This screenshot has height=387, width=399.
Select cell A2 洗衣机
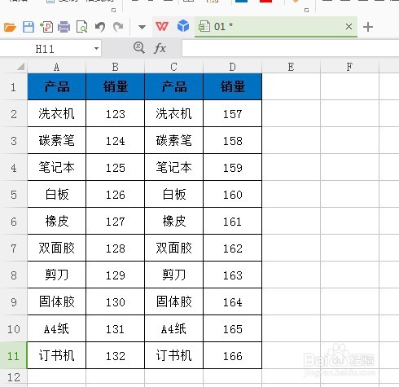[56, 113]
